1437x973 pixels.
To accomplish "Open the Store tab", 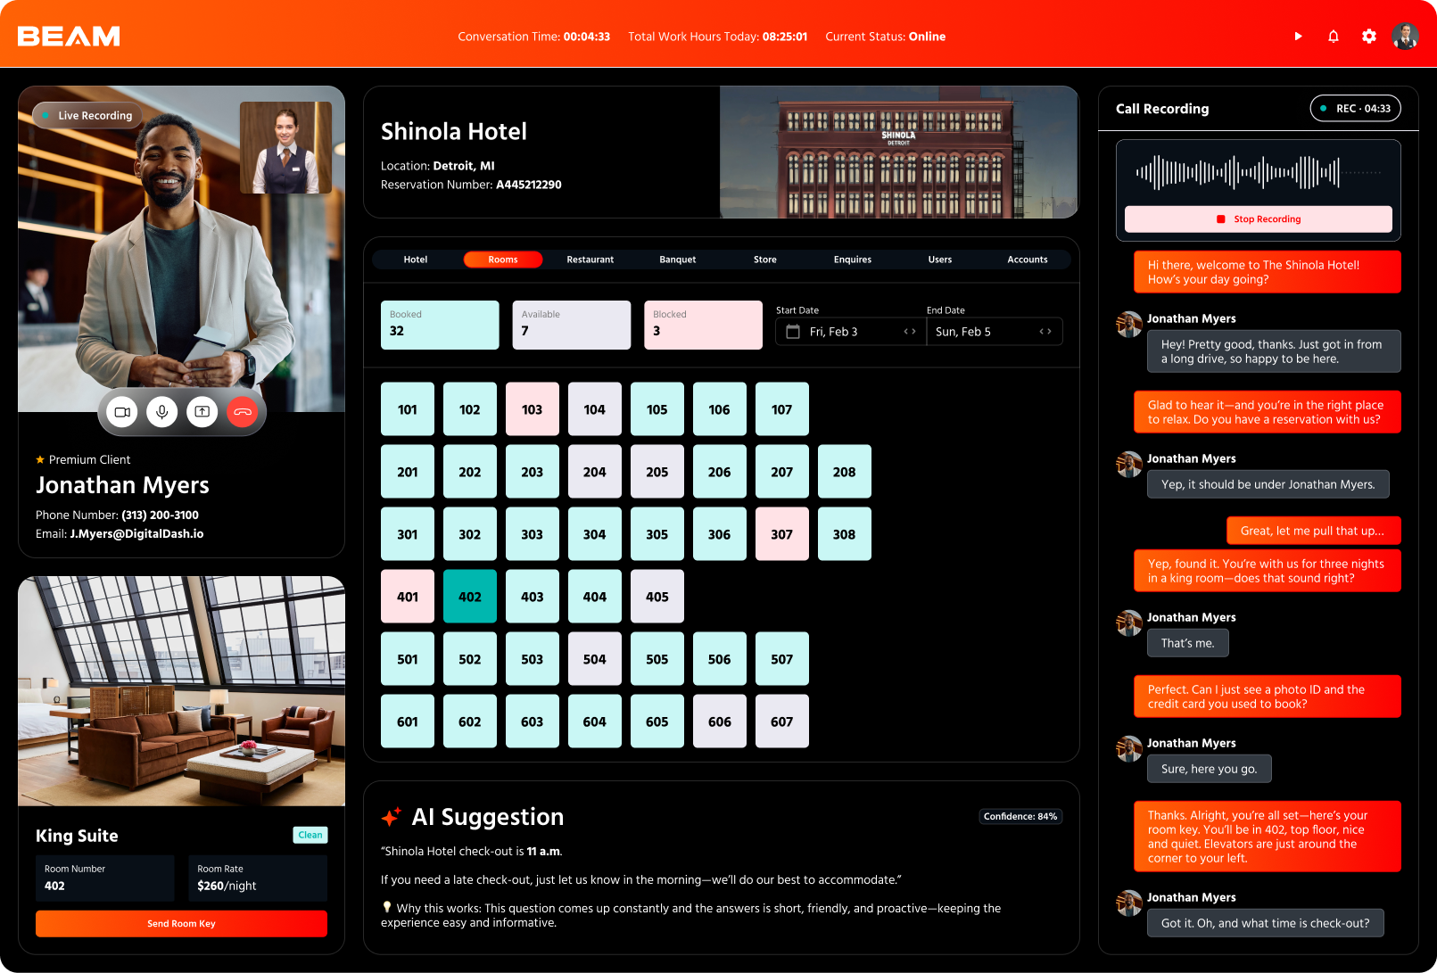I will [x=765, y=260].
